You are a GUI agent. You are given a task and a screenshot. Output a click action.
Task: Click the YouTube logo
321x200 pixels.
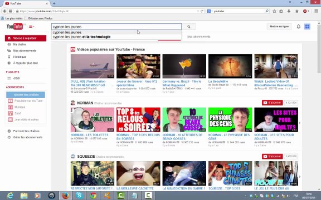[14, 27]
